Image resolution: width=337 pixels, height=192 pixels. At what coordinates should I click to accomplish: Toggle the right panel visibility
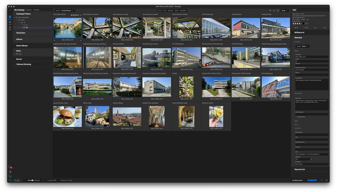[x=327, y=180]
